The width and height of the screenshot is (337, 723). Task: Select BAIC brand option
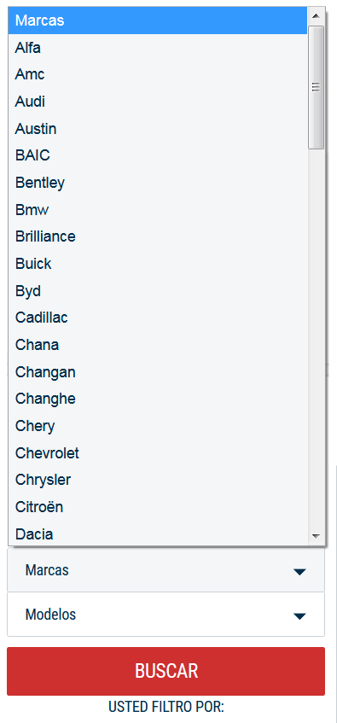click(158, 155)
